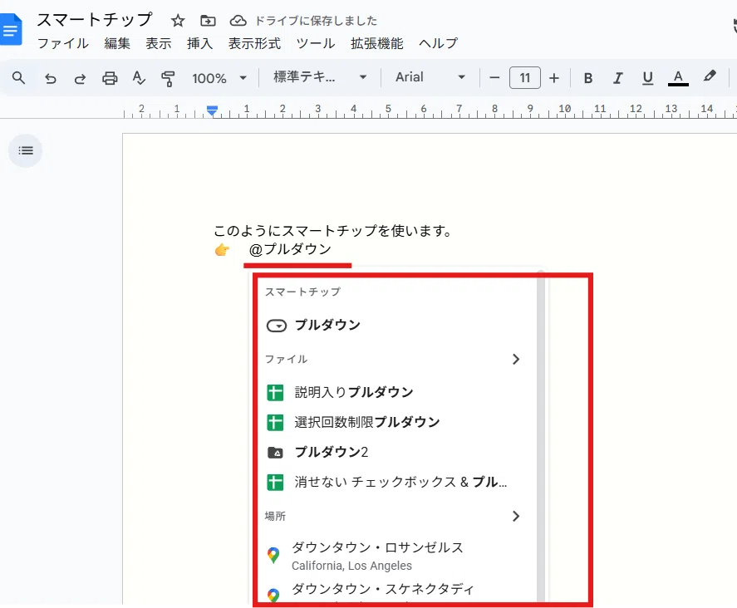Open the 拡張機能 menu

tap(376, 43)
